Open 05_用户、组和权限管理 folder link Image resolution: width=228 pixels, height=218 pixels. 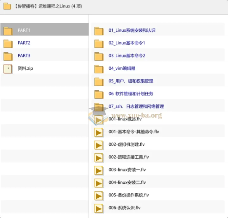pyautogui.click(x=131, y=81)
